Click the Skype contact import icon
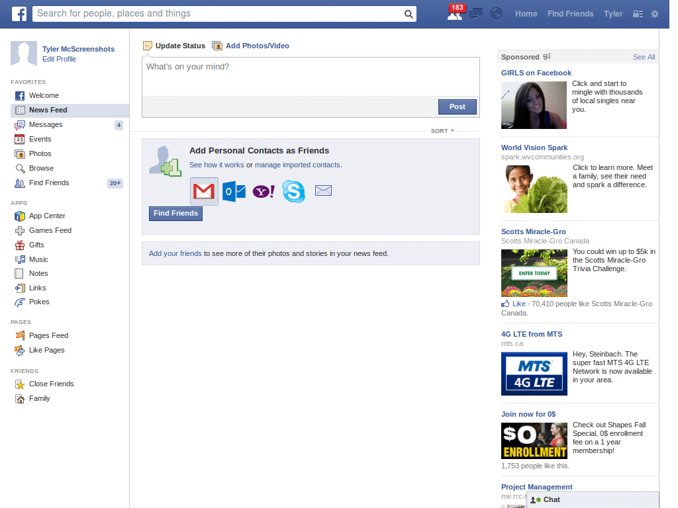The width and height of the screenshot is (678, 508). (x=293, y=191)
